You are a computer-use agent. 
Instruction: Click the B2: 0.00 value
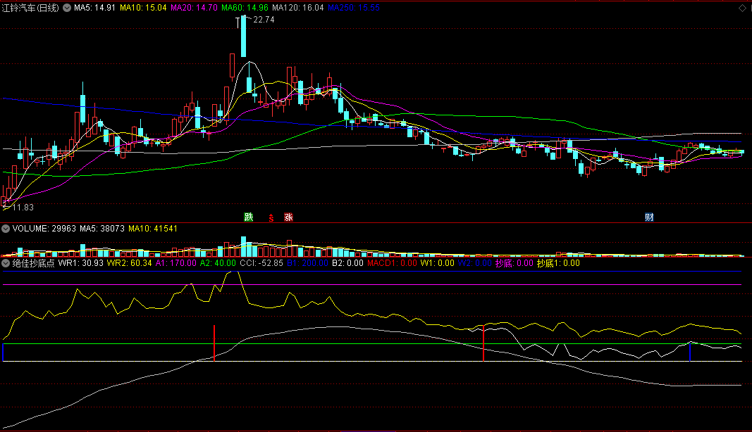point(347,263)
